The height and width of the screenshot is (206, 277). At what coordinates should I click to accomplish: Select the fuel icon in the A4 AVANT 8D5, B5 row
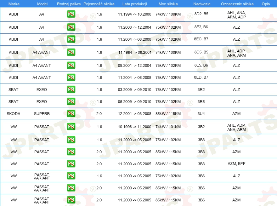[71, 52]
